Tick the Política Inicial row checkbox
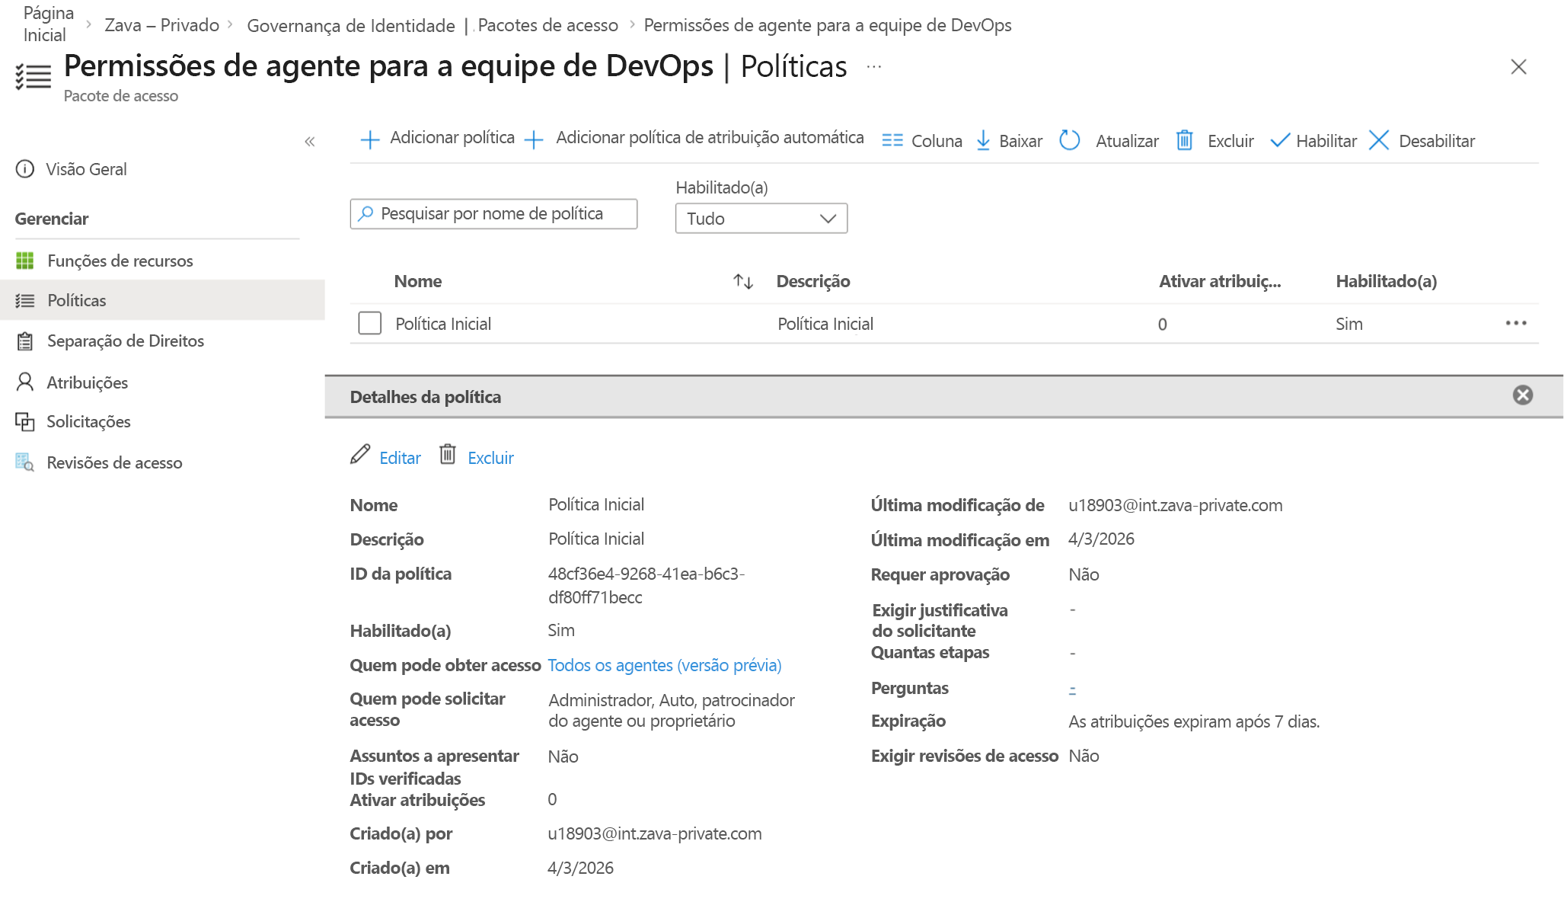 click(x=370, y=323)
